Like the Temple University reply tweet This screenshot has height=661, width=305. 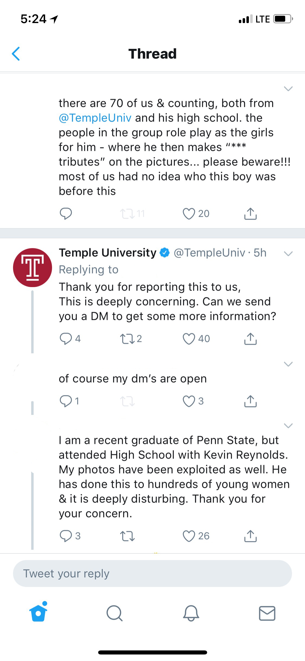[x=189, y=339]
